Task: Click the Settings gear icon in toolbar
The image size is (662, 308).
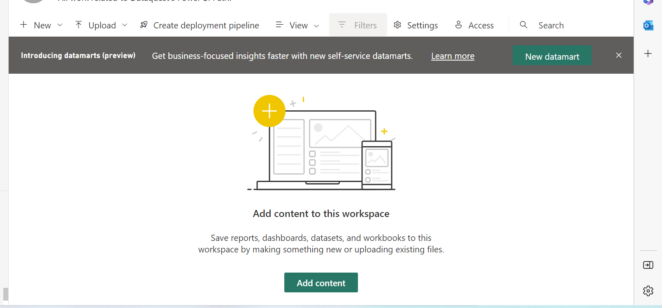Action: [397, 25]
